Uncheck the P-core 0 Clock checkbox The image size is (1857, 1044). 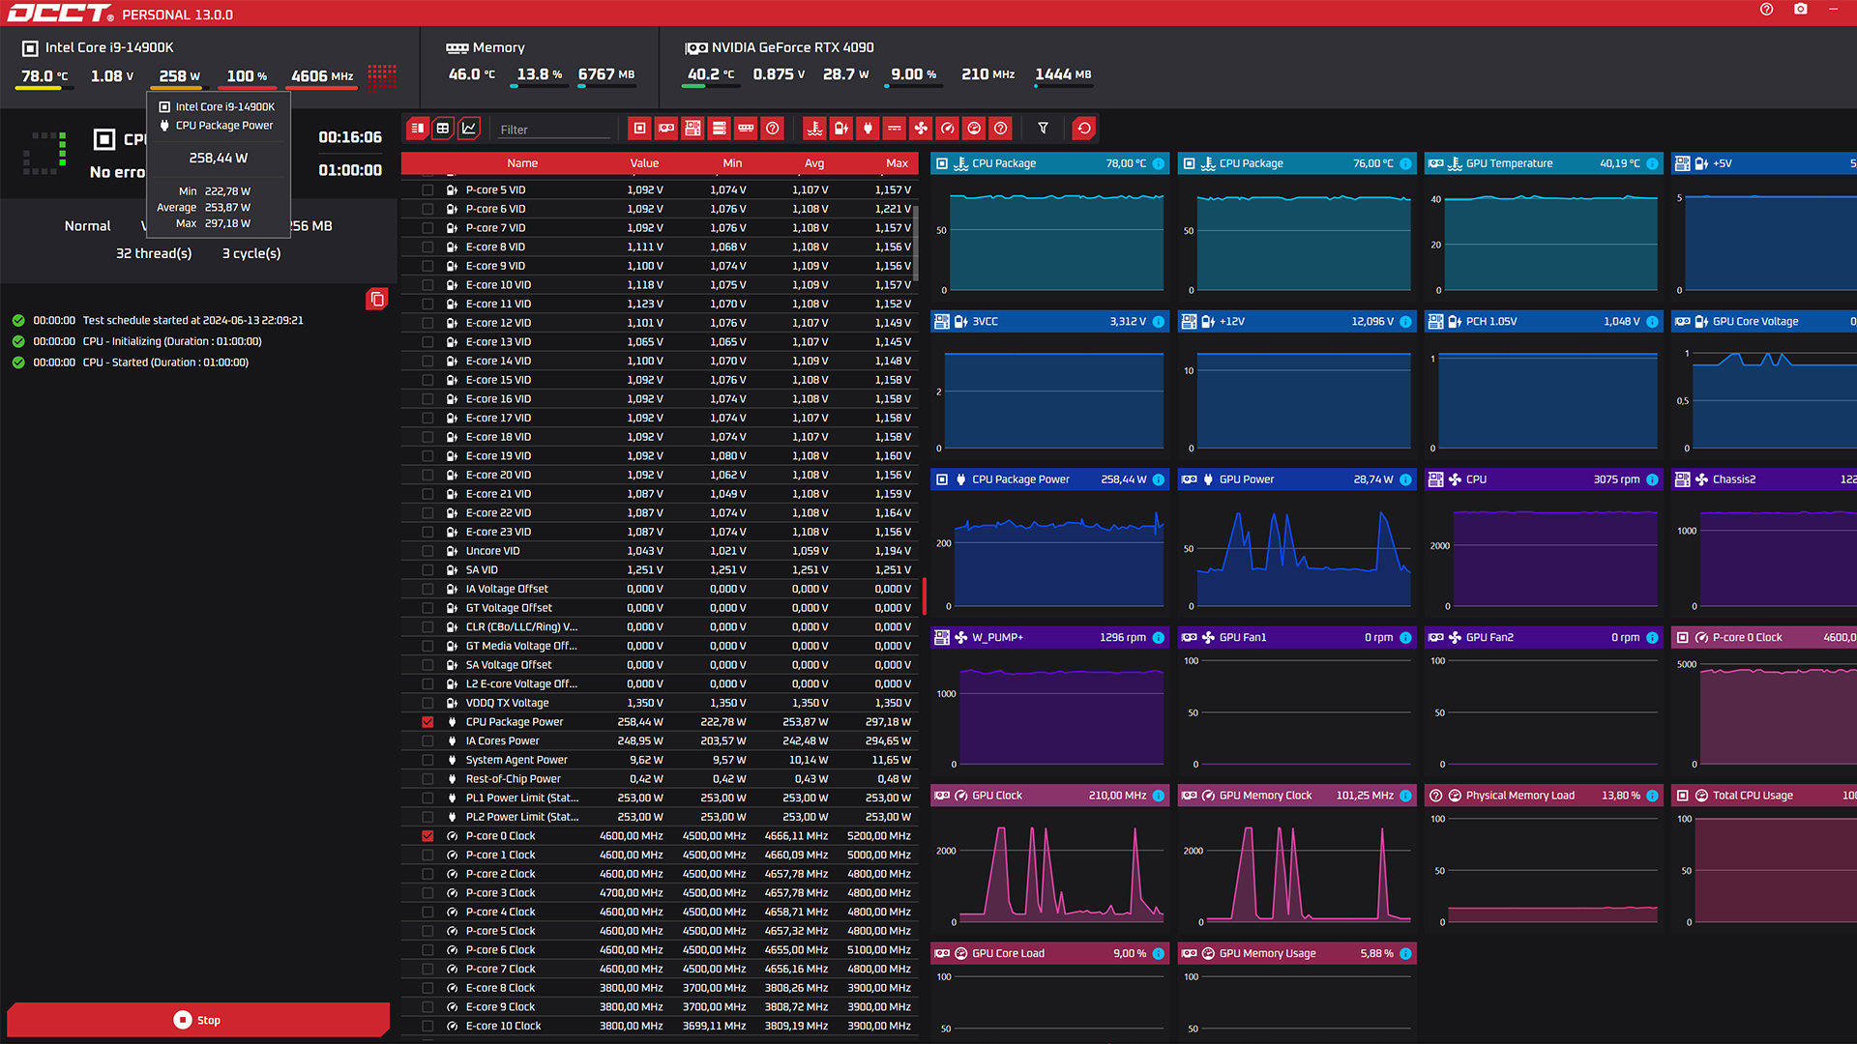click(427, 836)
